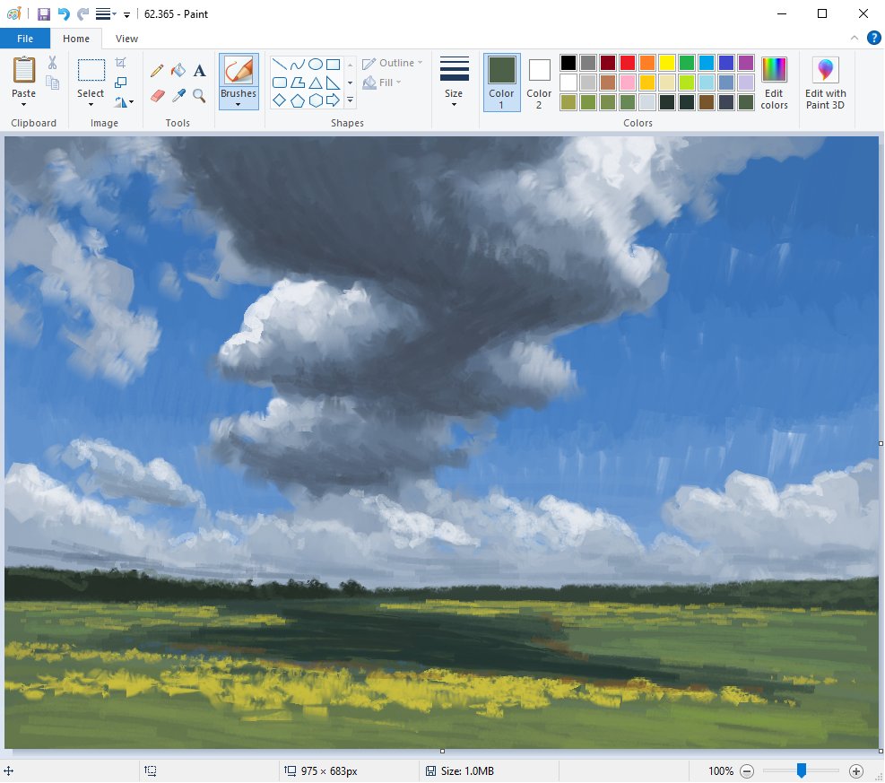This screenshot has width=885, height=783.
Task: Click the Resize icon
Action: [120, 83]
